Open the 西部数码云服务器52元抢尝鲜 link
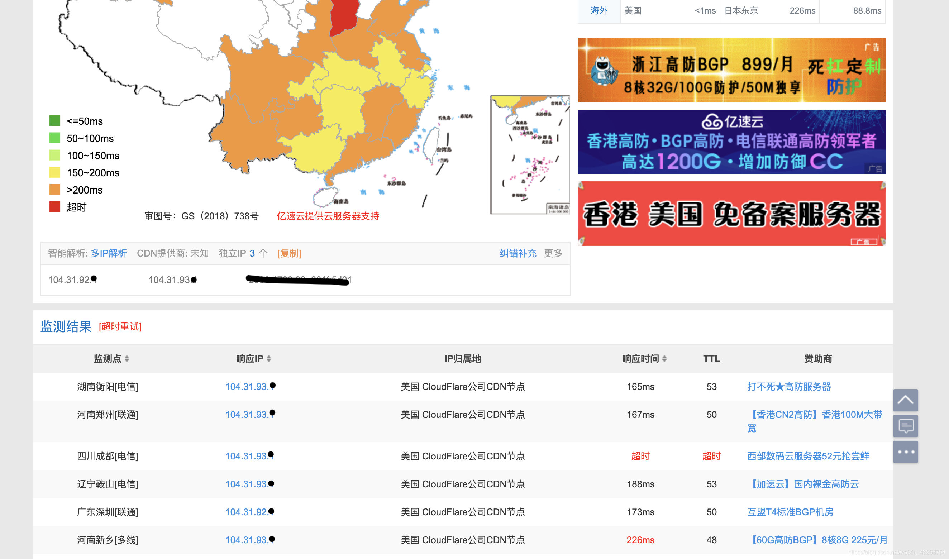 coord(808,456)
